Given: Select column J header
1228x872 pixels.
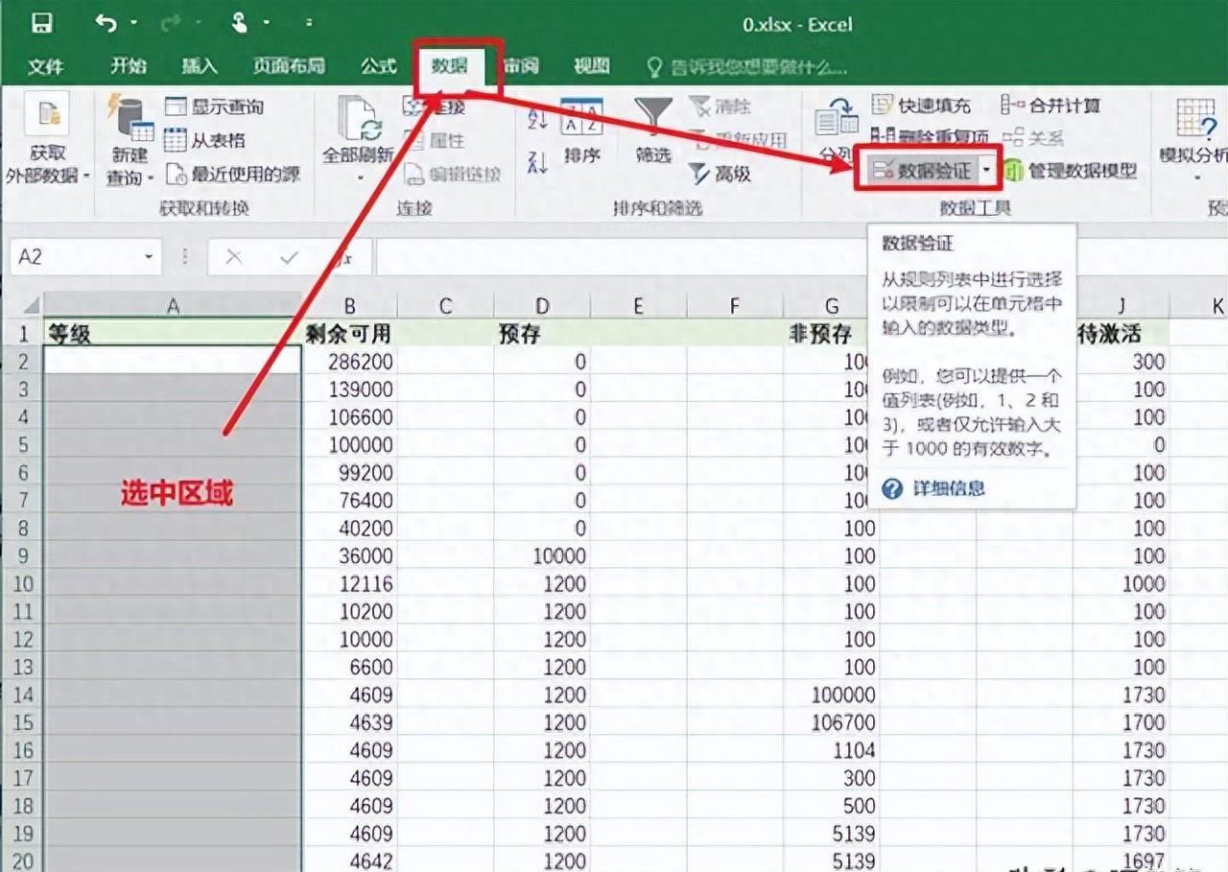Looking at the screenshot, I should (1121, 306).
